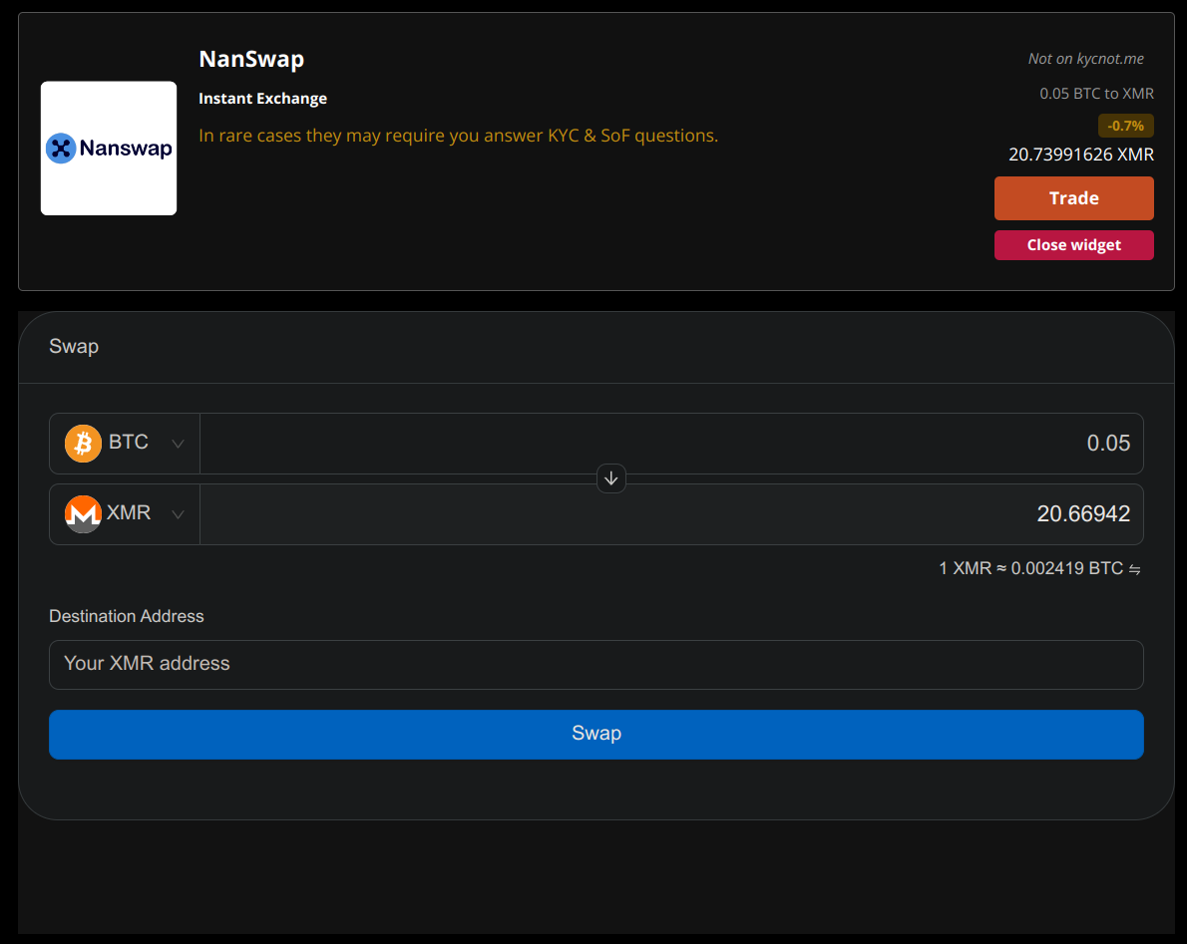The height and width of the screenshot is (944, 1187).
Task: Click the Swap panel header title
Action: pyautogui.click(x=74, y=347)
